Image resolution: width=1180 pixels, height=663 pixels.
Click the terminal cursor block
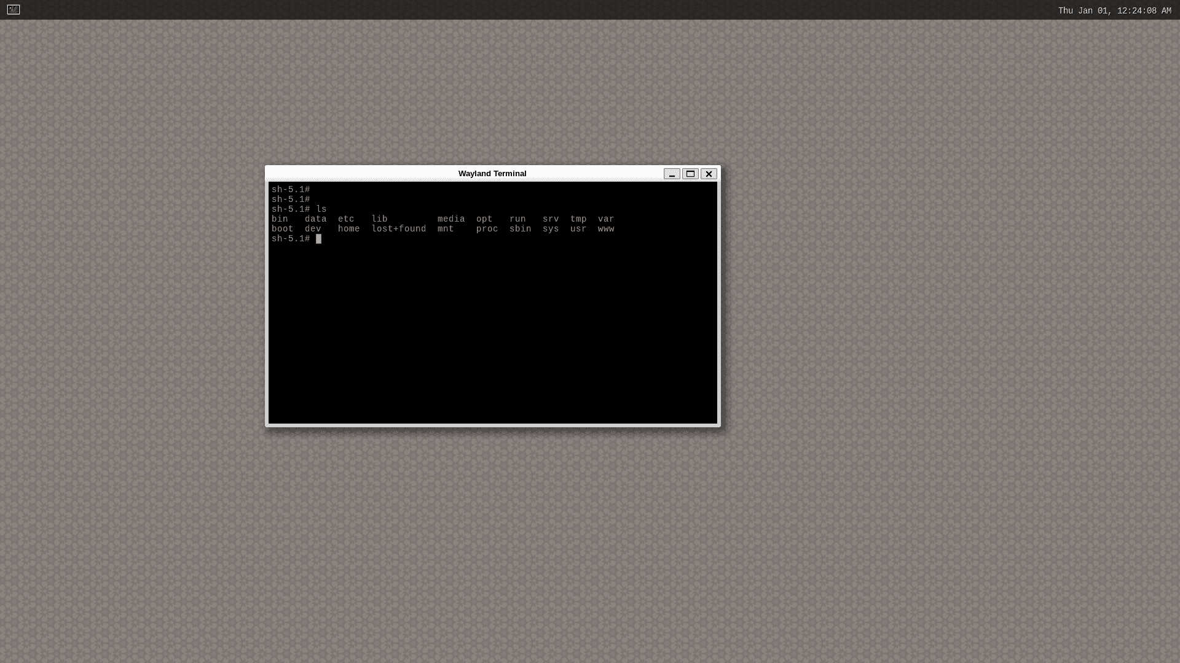pos(318,239)
